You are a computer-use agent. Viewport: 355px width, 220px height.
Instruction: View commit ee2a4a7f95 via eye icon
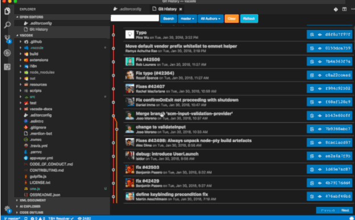320,156
